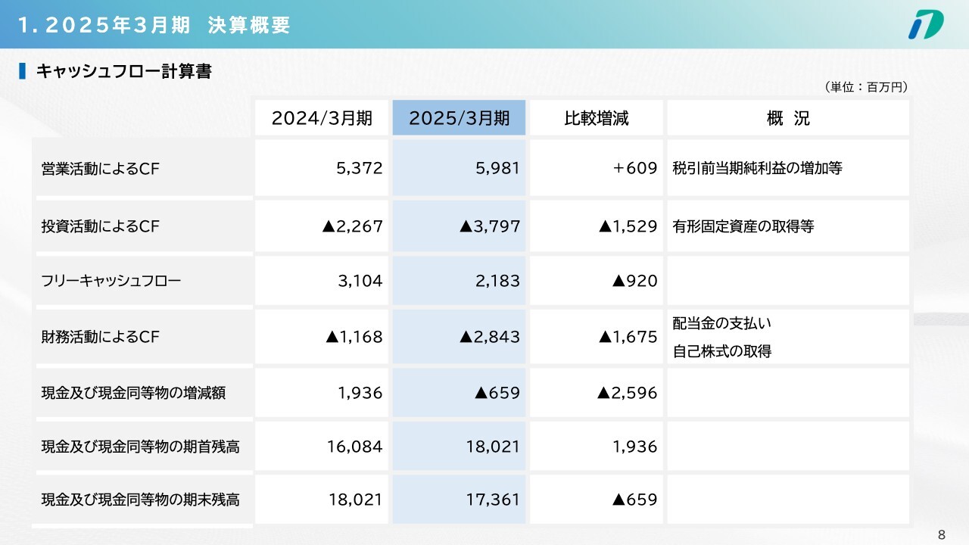
Task: Select the 'フリーキャッシュフロー' row label
Action: coord(111,282)
